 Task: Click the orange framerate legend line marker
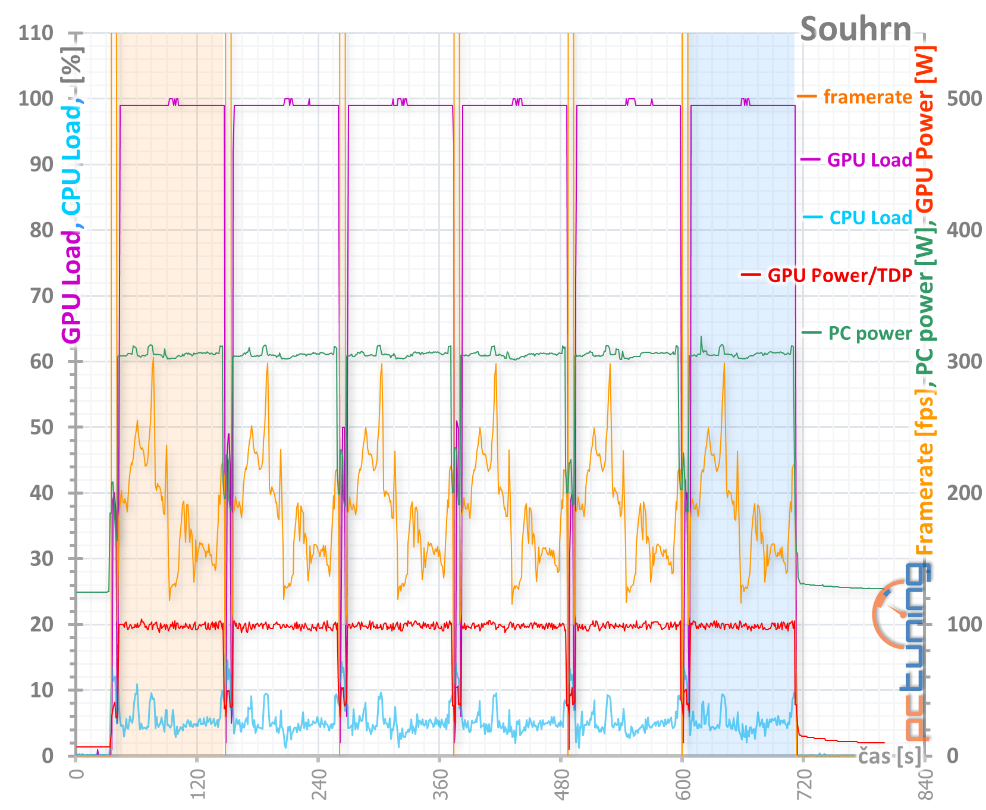[x=806, y=96]
